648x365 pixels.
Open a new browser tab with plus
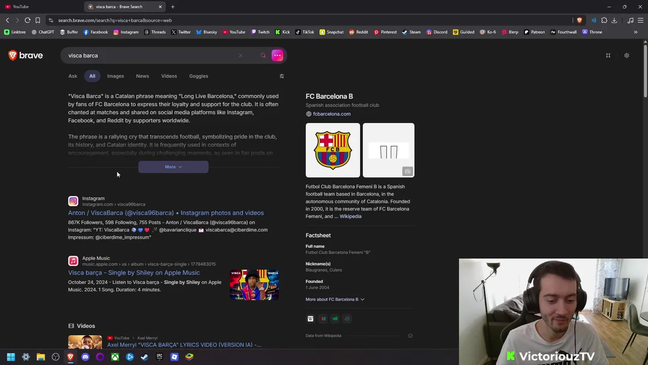(173, 7)
